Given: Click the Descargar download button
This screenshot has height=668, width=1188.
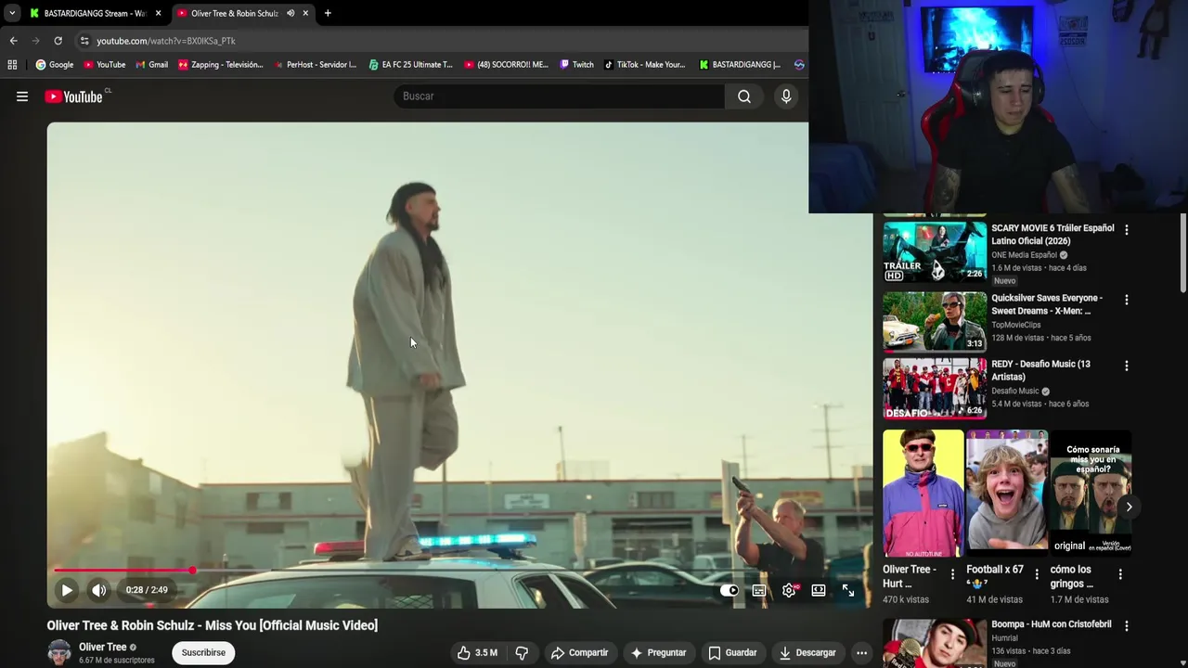Looking at the screenshot, I should 807,652.
